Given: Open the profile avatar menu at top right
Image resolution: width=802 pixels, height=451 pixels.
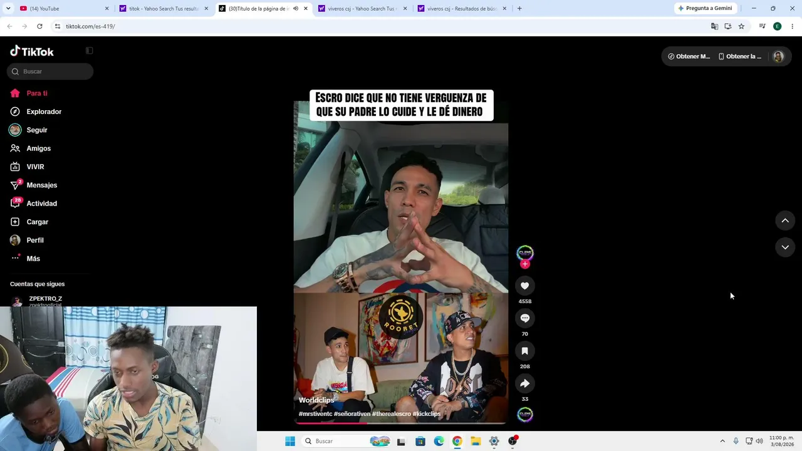Looking at the screenshot, I should pyautogui.click(x=778, y=56).
